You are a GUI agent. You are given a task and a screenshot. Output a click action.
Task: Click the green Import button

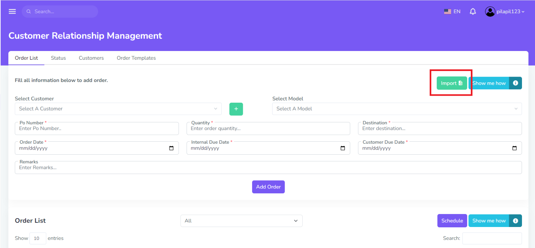451,83
